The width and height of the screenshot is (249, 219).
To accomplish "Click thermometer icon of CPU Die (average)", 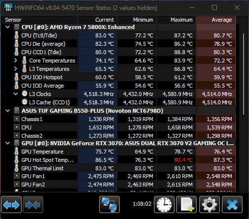I will point(16,44).
